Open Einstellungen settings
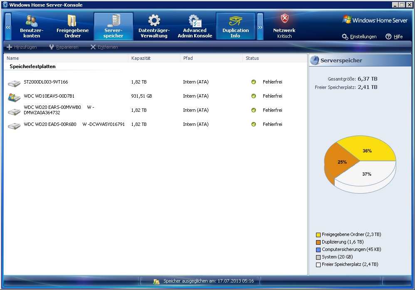 (x=359, y=37)
